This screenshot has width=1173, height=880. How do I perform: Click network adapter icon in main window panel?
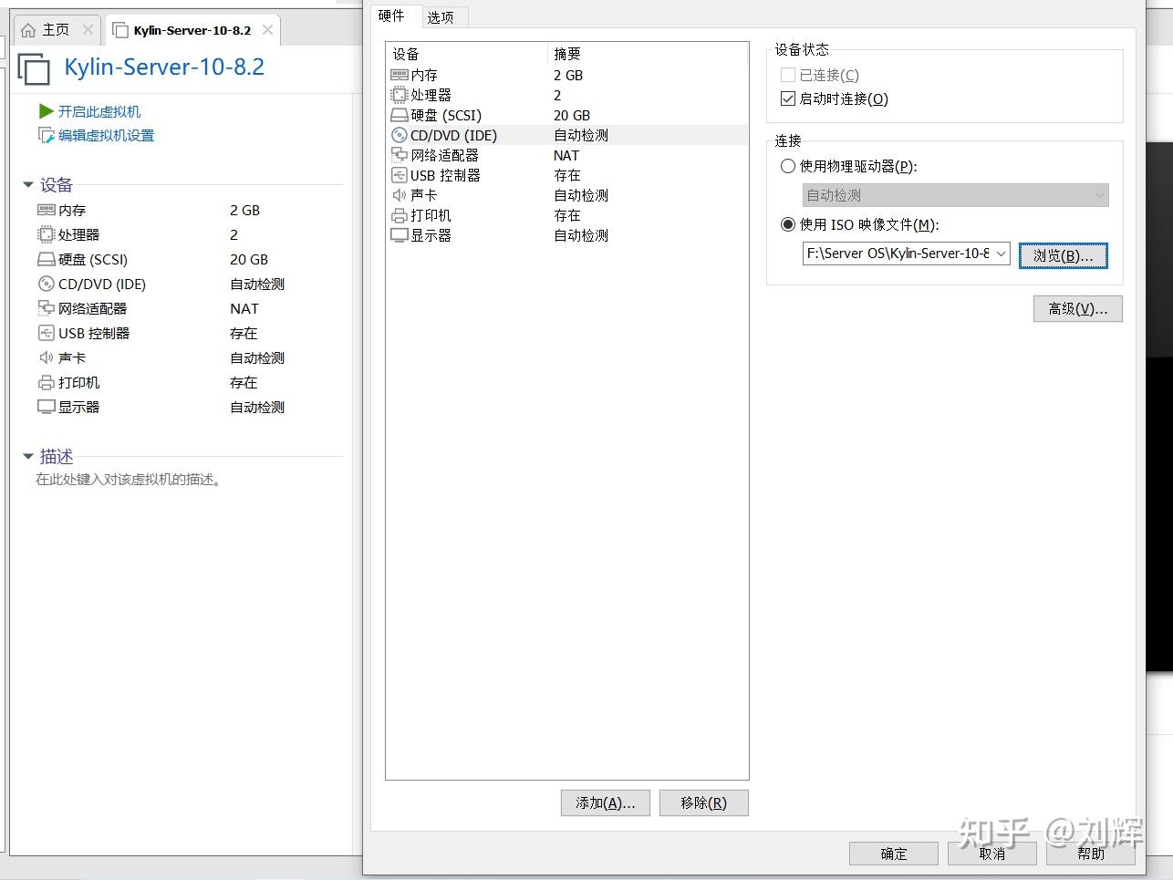(47, 308)
